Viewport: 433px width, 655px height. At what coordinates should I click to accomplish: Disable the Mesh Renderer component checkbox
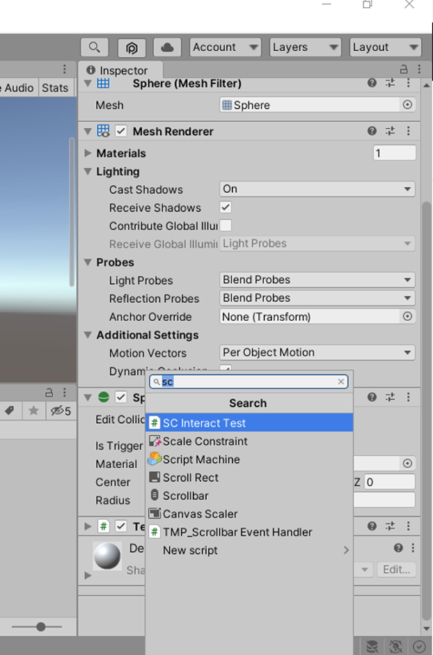pos(121,131)
